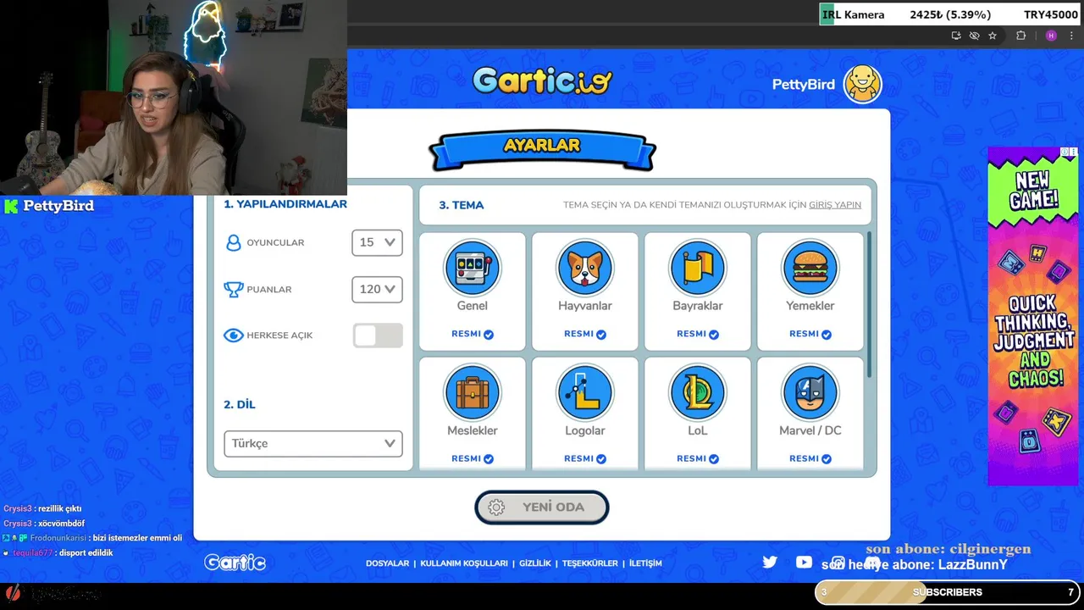The image size is (1084, 610).
Task: Open Kullanım Koşulları footer link
Action: pos(464,563)
